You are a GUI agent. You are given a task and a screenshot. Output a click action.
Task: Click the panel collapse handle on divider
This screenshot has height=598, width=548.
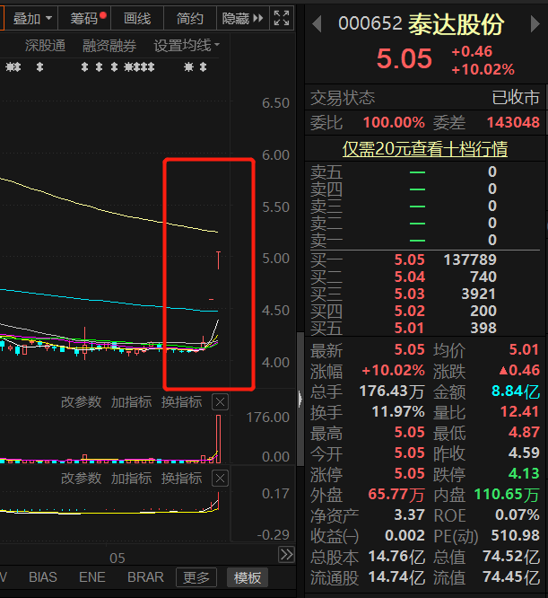point(300,399)
